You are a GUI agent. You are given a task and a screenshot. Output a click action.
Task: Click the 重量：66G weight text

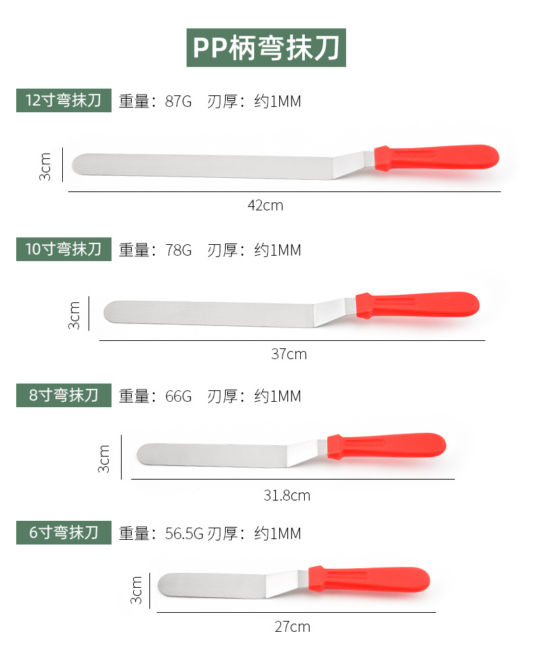click(x=155, y=396)
